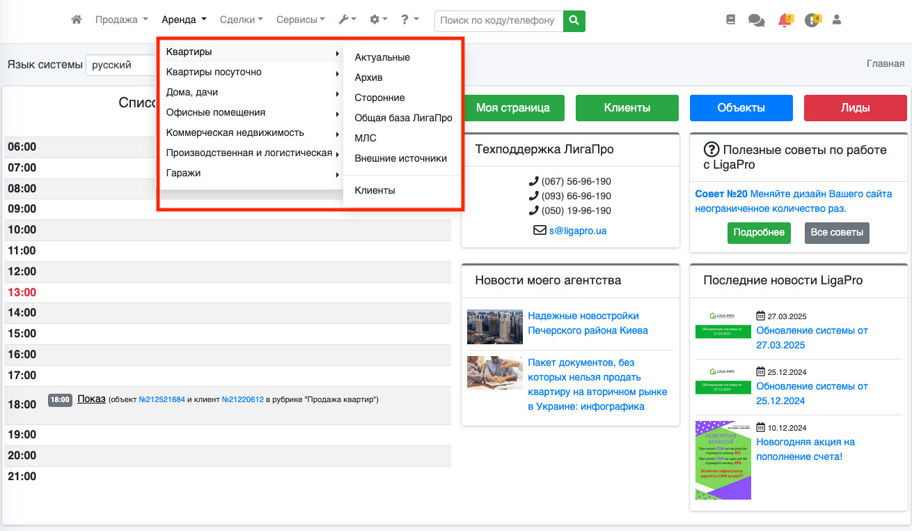This screenshot has width=912, height=531.
Task: Expand the Продажа dropdown menu
Action: [121, 20]
